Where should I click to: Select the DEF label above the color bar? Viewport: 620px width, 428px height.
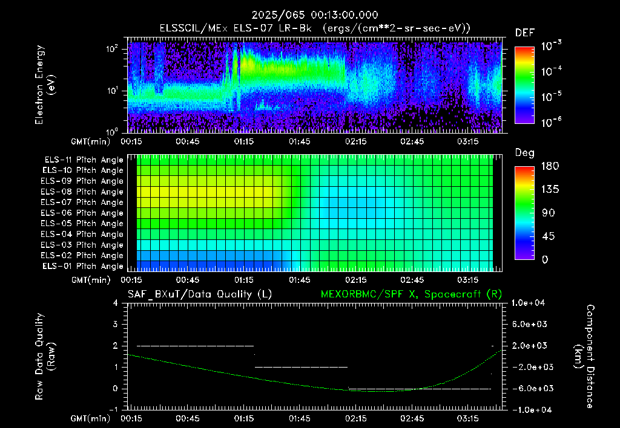coord(525,33)
